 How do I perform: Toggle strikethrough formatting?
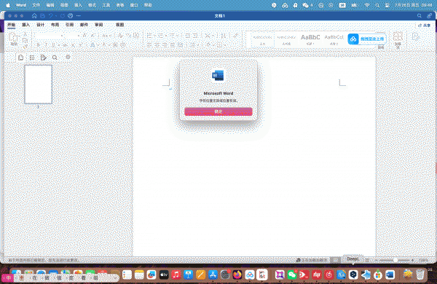point(65,45)
